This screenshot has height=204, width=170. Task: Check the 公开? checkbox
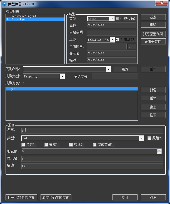point(23,145)
